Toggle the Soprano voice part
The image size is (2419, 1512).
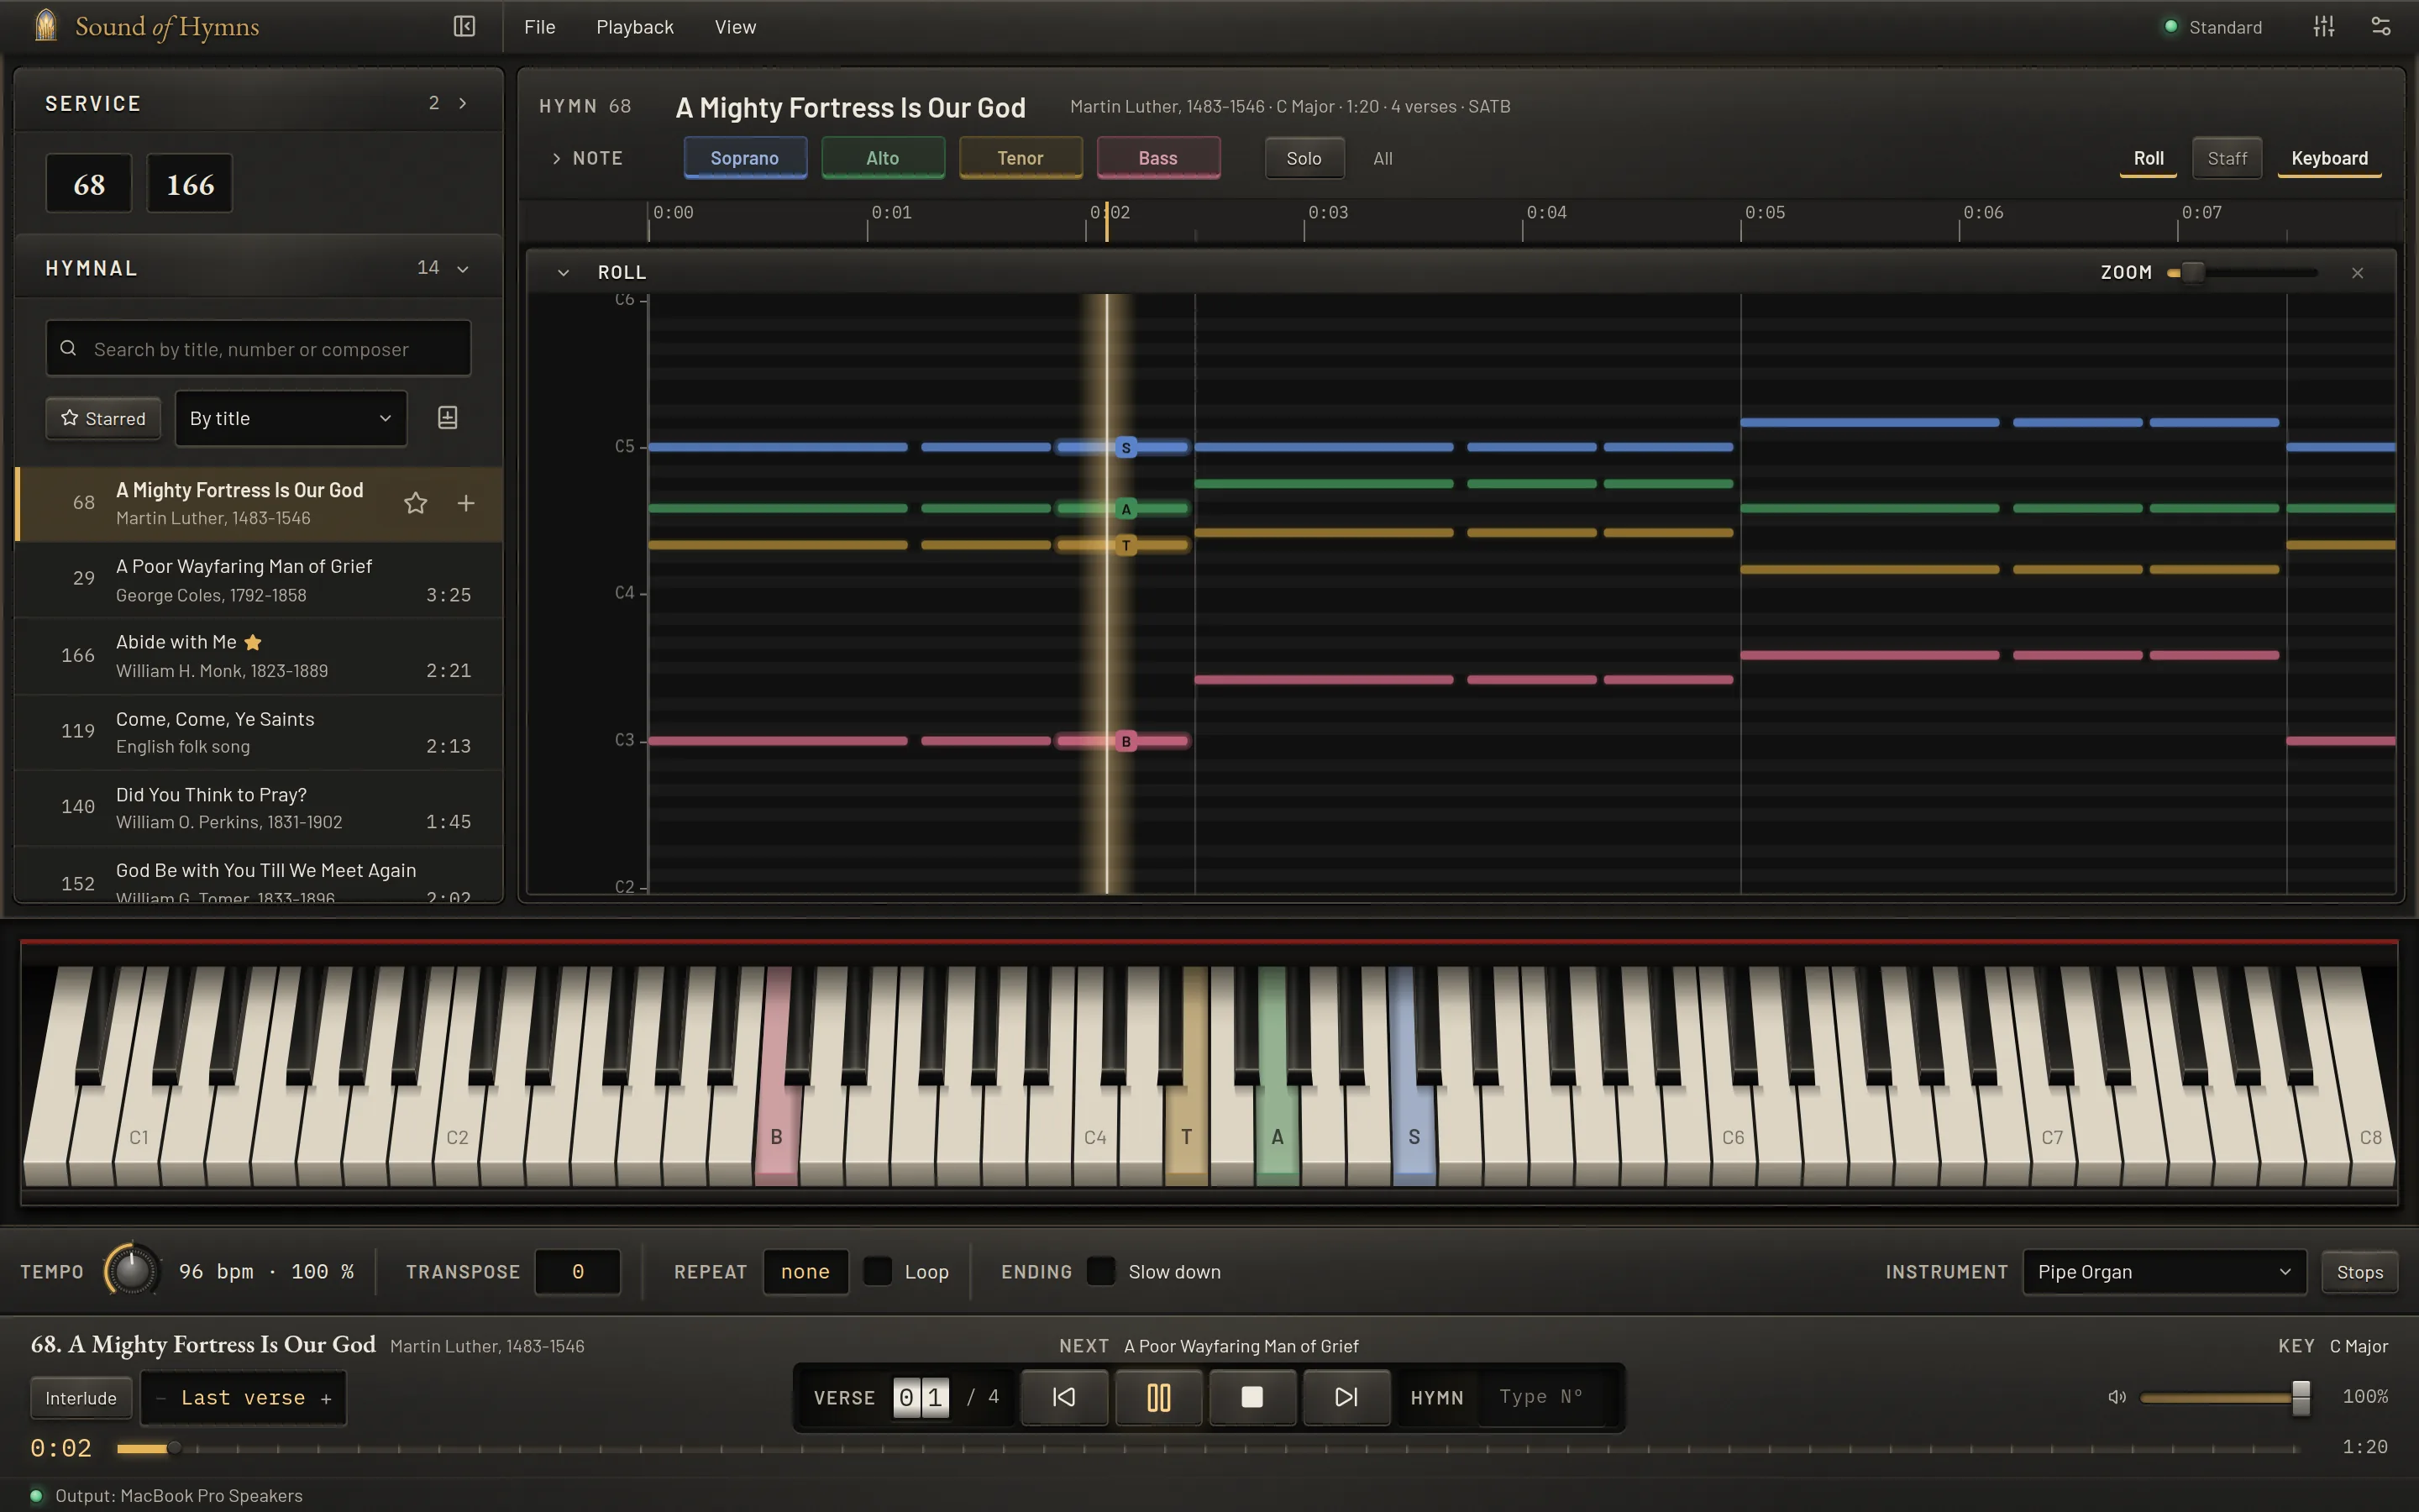pos(745,158)
